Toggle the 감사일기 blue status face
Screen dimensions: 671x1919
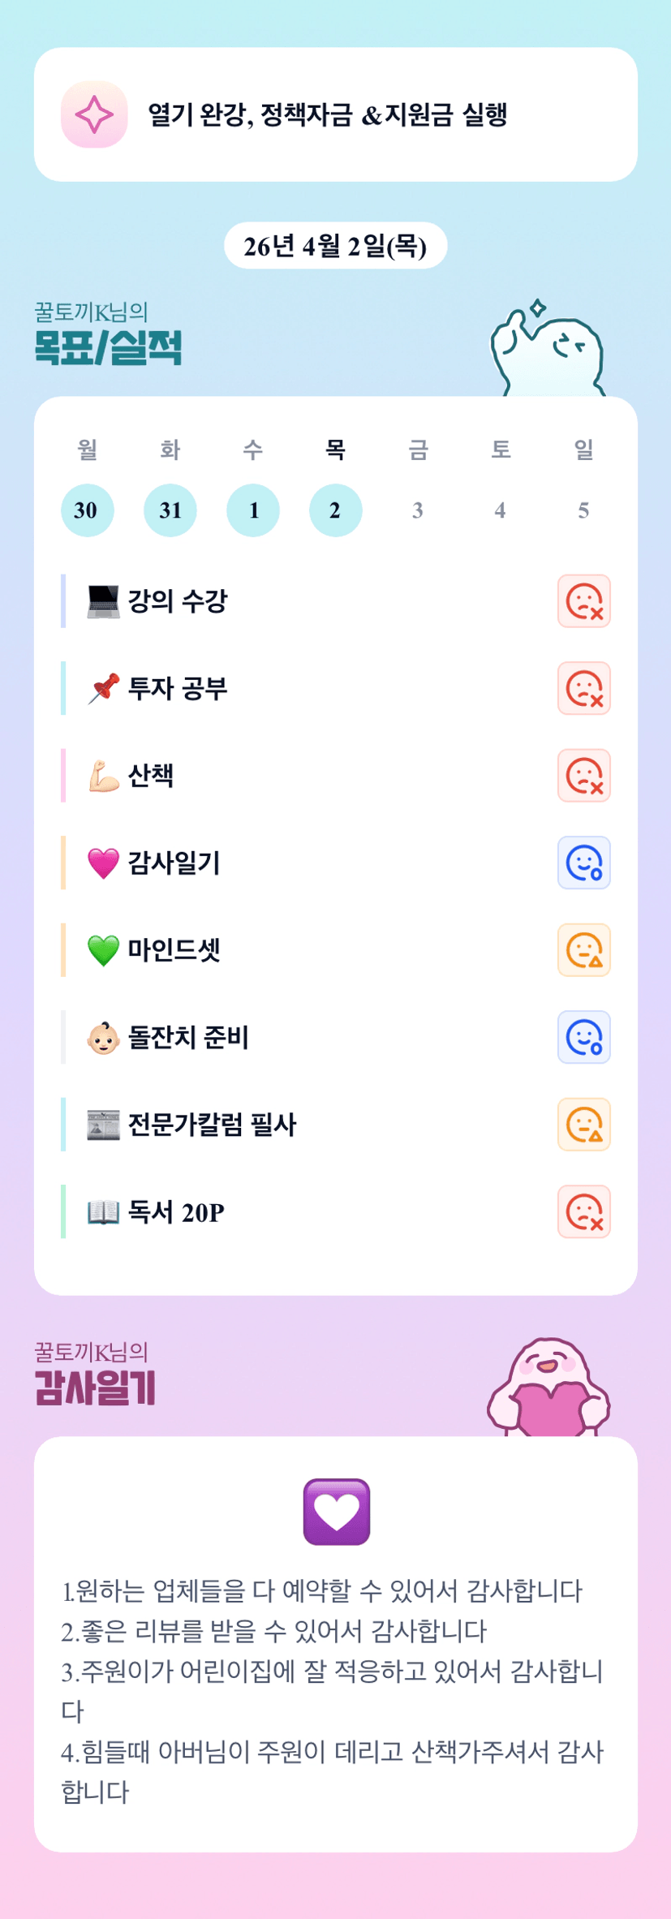pyautogui.click(x=583, y=863)
